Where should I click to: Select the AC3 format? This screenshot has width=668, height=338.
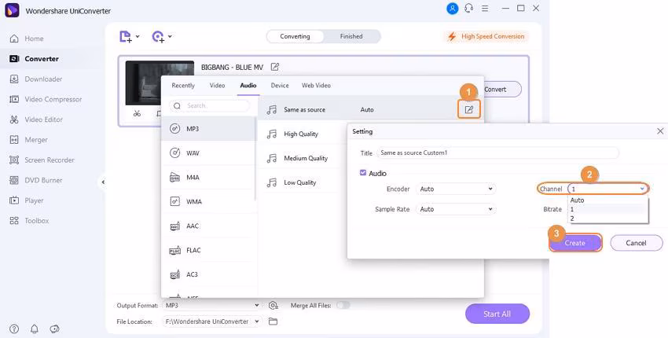coord(209,274)
